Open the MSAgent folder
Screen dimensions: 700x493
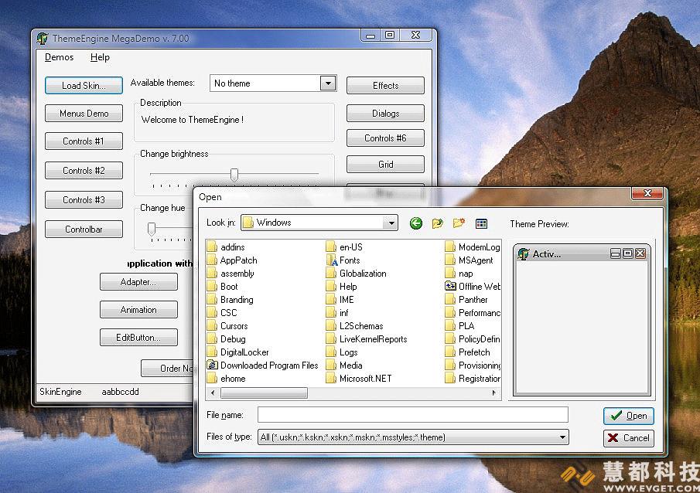[470, 260]
